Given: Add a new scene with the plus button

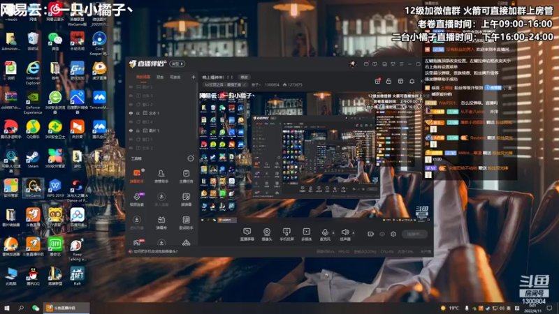Looking at the screenshot, I should (194, 77).
